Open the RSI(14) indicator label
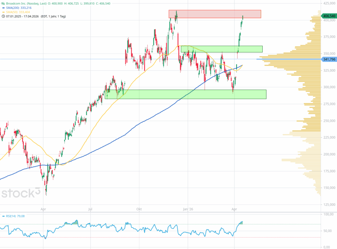The width and height of the screenshot is (337, 249). [12, 216]
